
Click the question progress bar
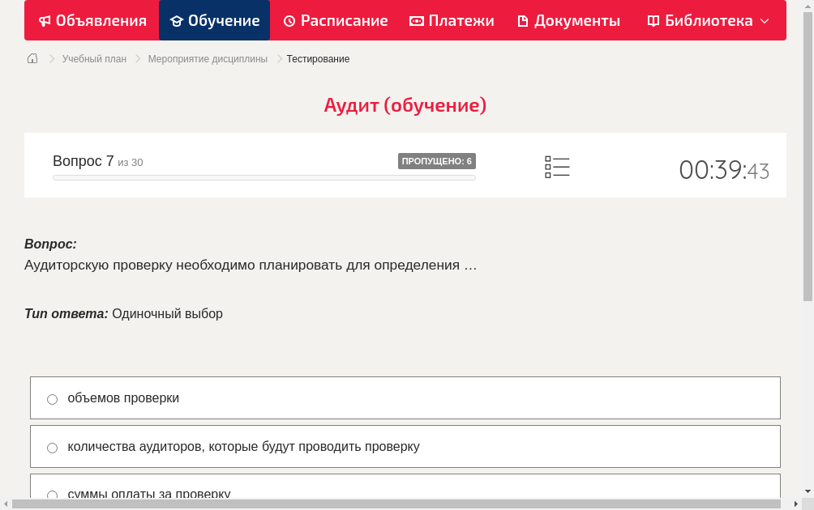coord(263,177)
